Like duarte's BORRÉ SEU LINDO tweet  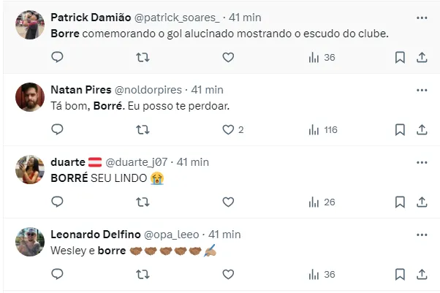tap(228, 202)
